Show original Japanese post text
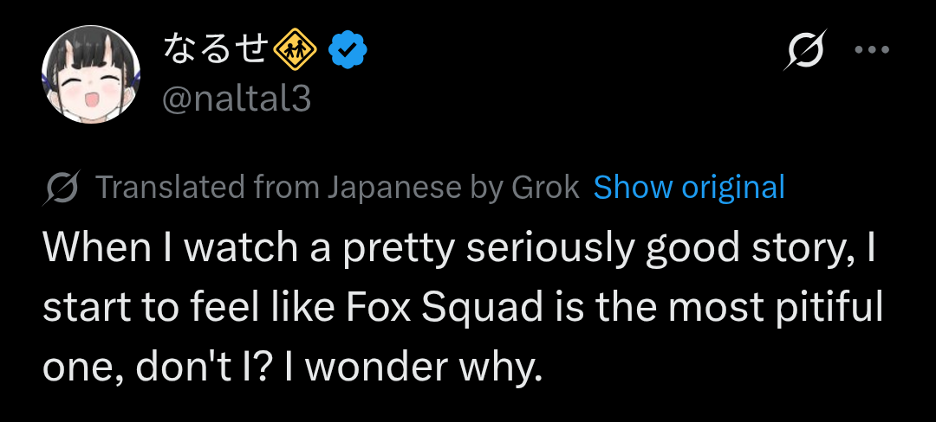Screen dimensions: 936x422 (x=689, y=187)
